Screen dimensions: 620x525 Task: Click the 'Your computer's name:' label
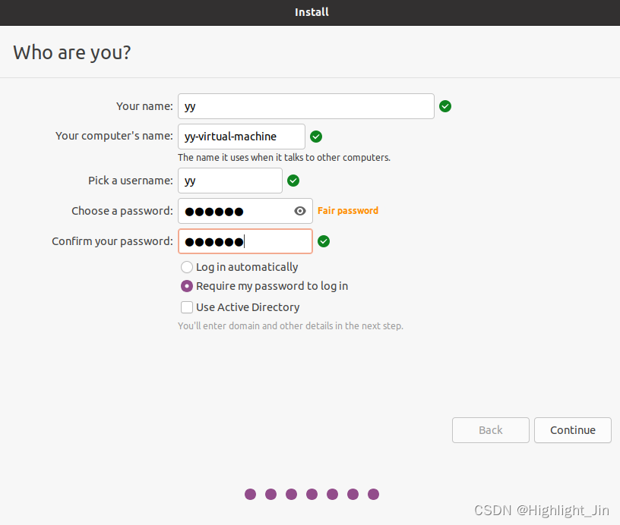[x=114, y=136]
